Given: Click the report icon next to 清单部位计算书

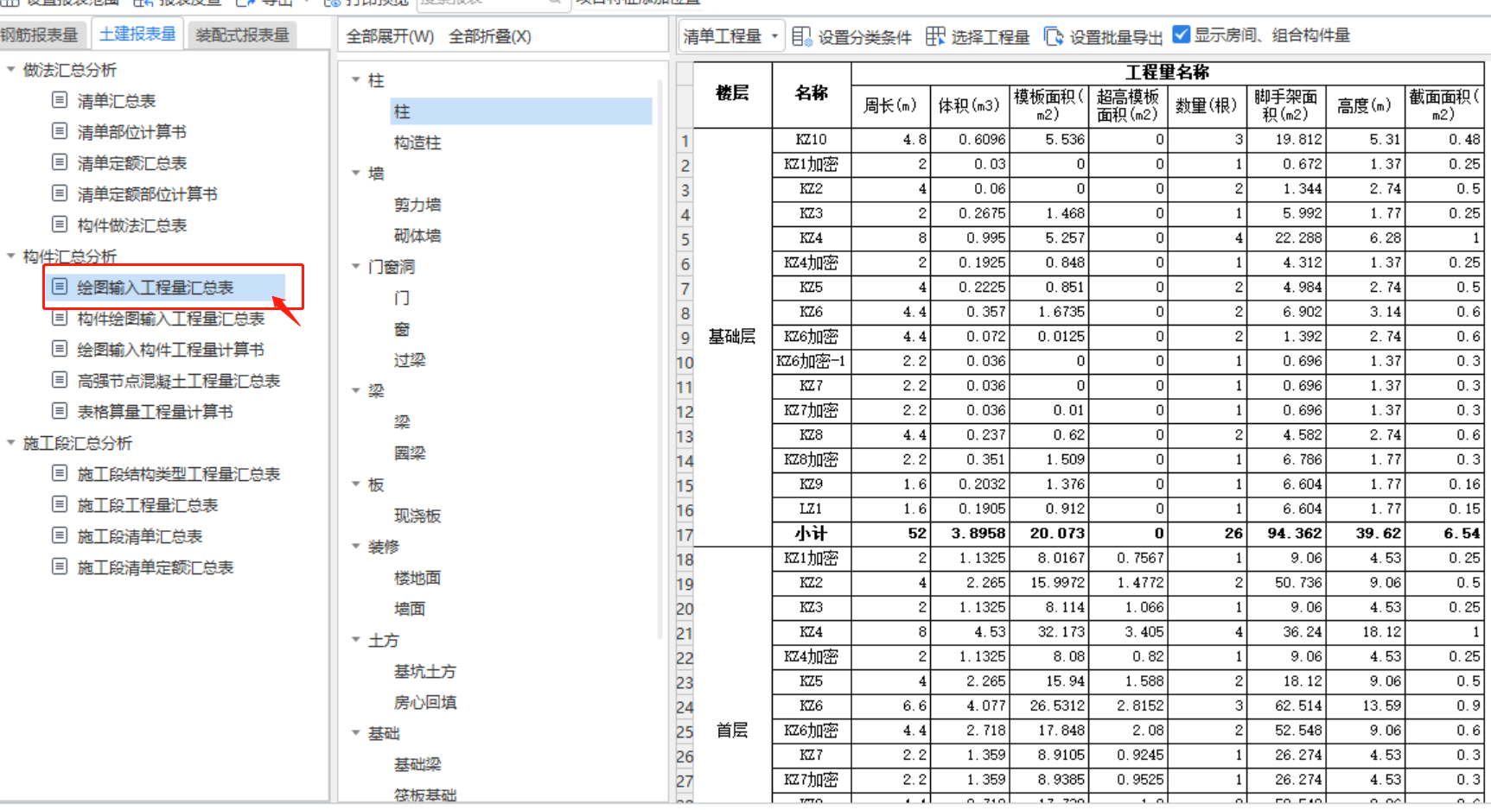Looking at the screenshot, I should [60, 131].
